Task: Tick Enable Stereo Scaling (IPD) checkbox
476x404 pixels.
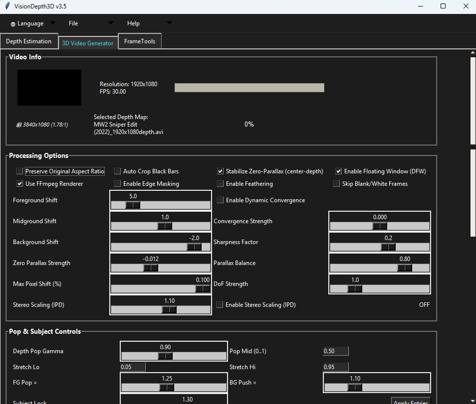Action: pos(220,304)
